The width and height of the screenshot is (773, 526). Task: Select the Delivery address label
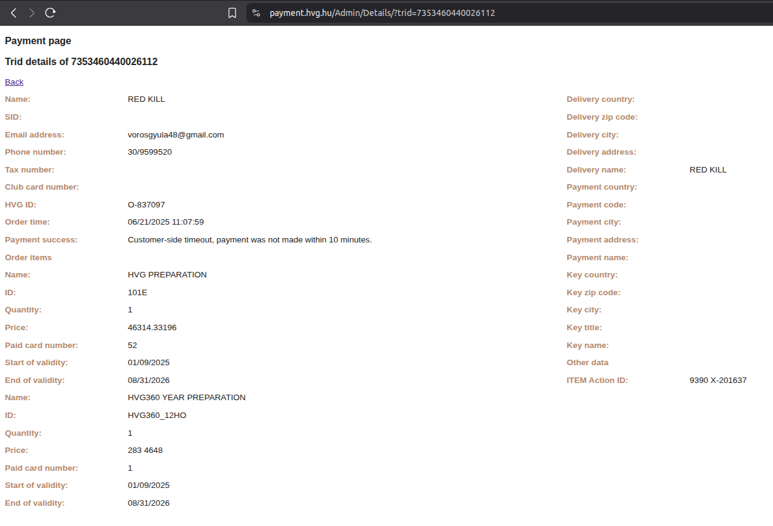pyautogui.click(x=602, y=152)
